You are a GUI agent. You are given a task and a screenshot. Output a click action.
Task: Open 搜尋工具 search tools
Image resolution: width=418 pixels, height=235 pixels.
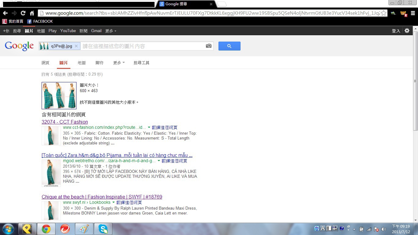coord(141,63)
